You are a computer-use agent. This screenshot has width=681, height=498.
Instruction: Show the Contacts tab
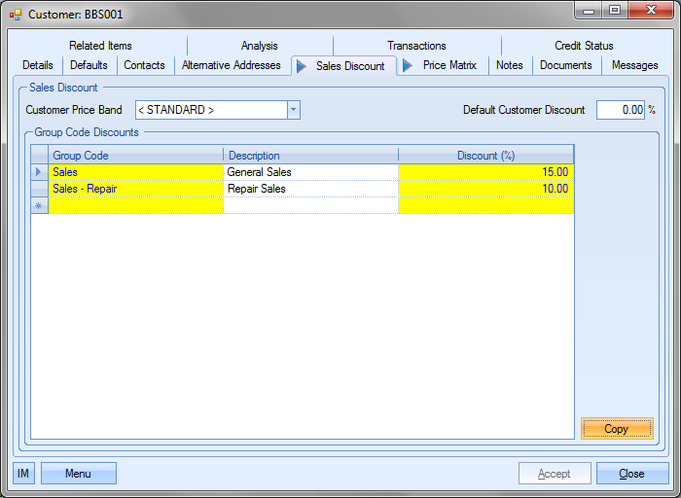pos(144,65)
